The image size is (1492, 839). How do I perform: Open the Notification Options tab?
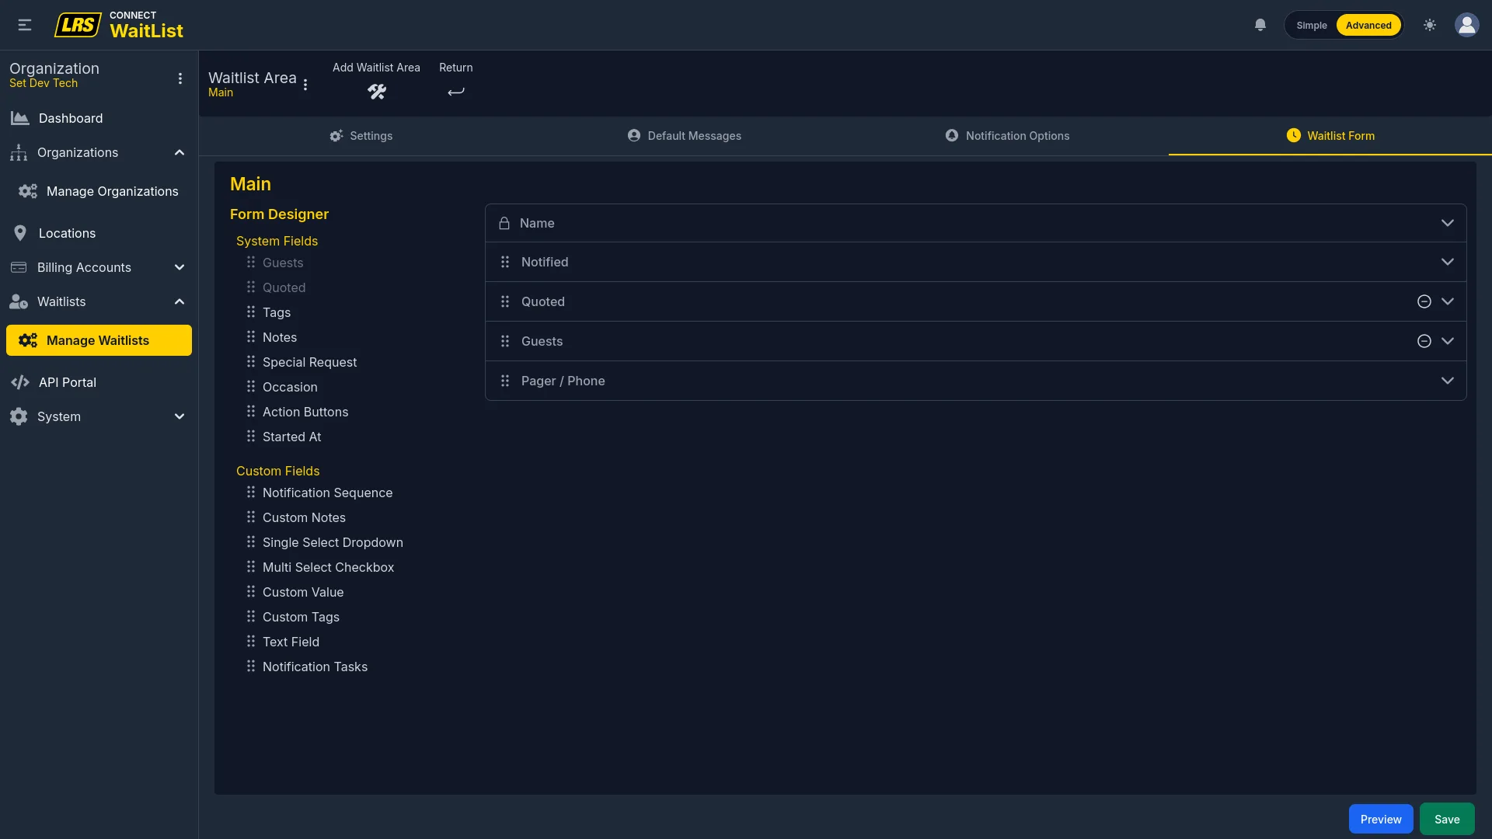(x=1007, y=136)
